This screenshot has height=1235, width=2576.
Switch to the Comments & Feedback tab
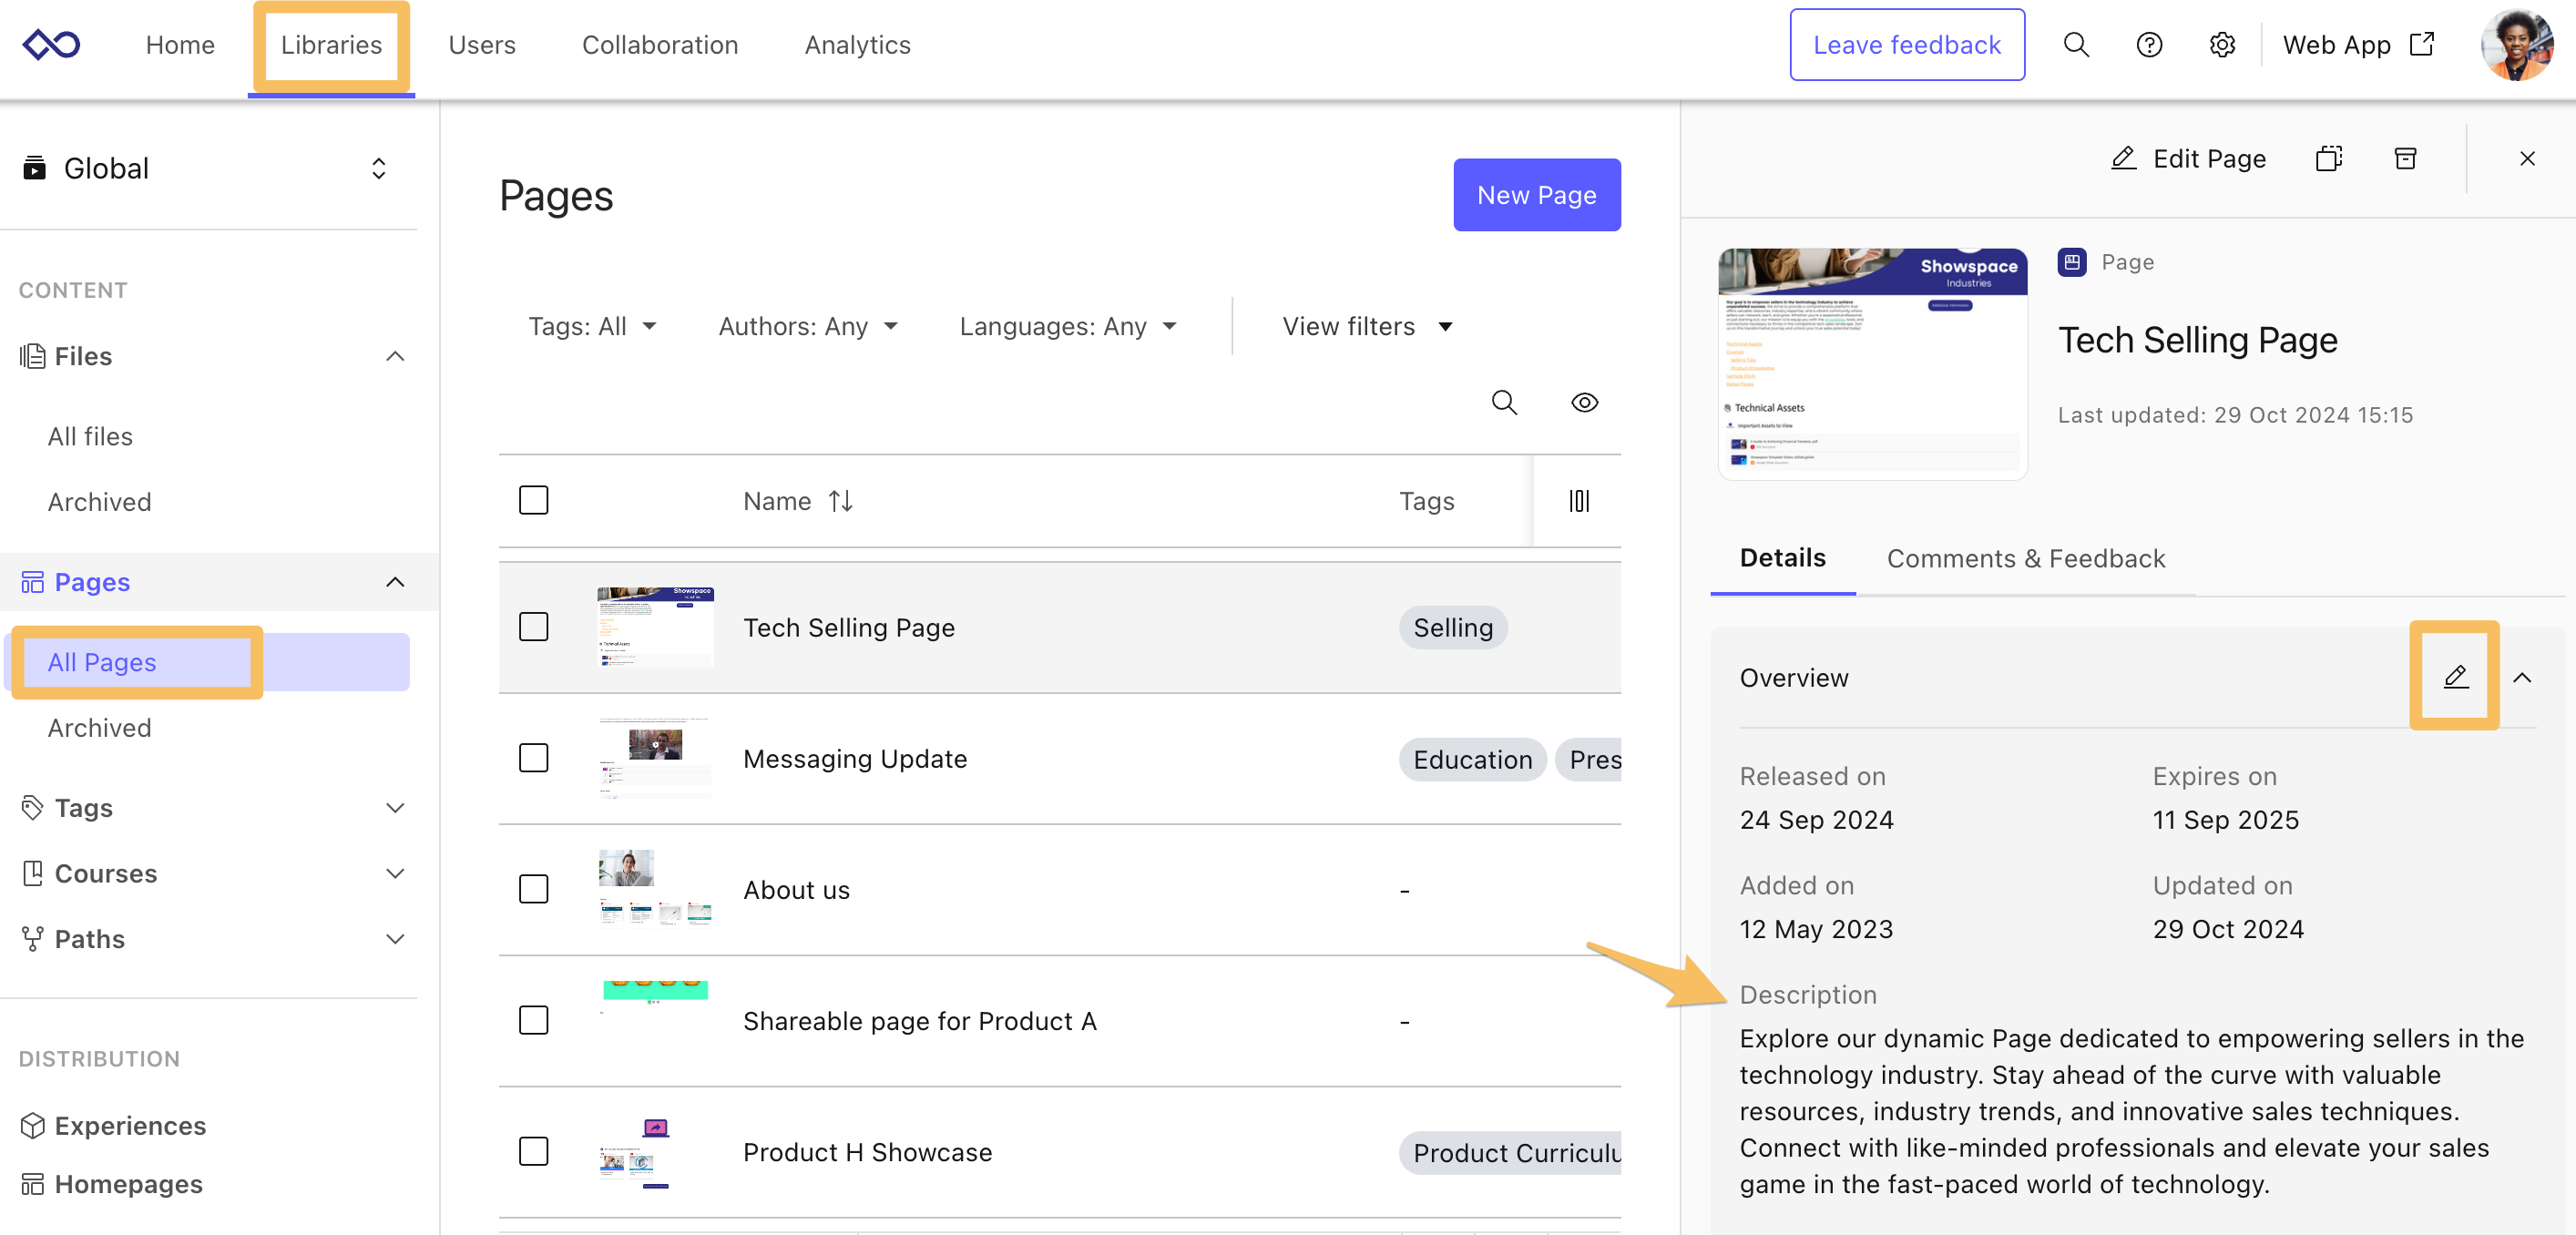tap(2026, 558)
